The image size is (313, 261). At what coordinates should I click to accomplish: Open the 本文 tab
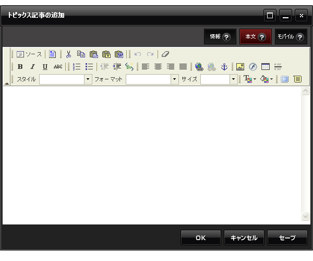[x=256, y=37]
